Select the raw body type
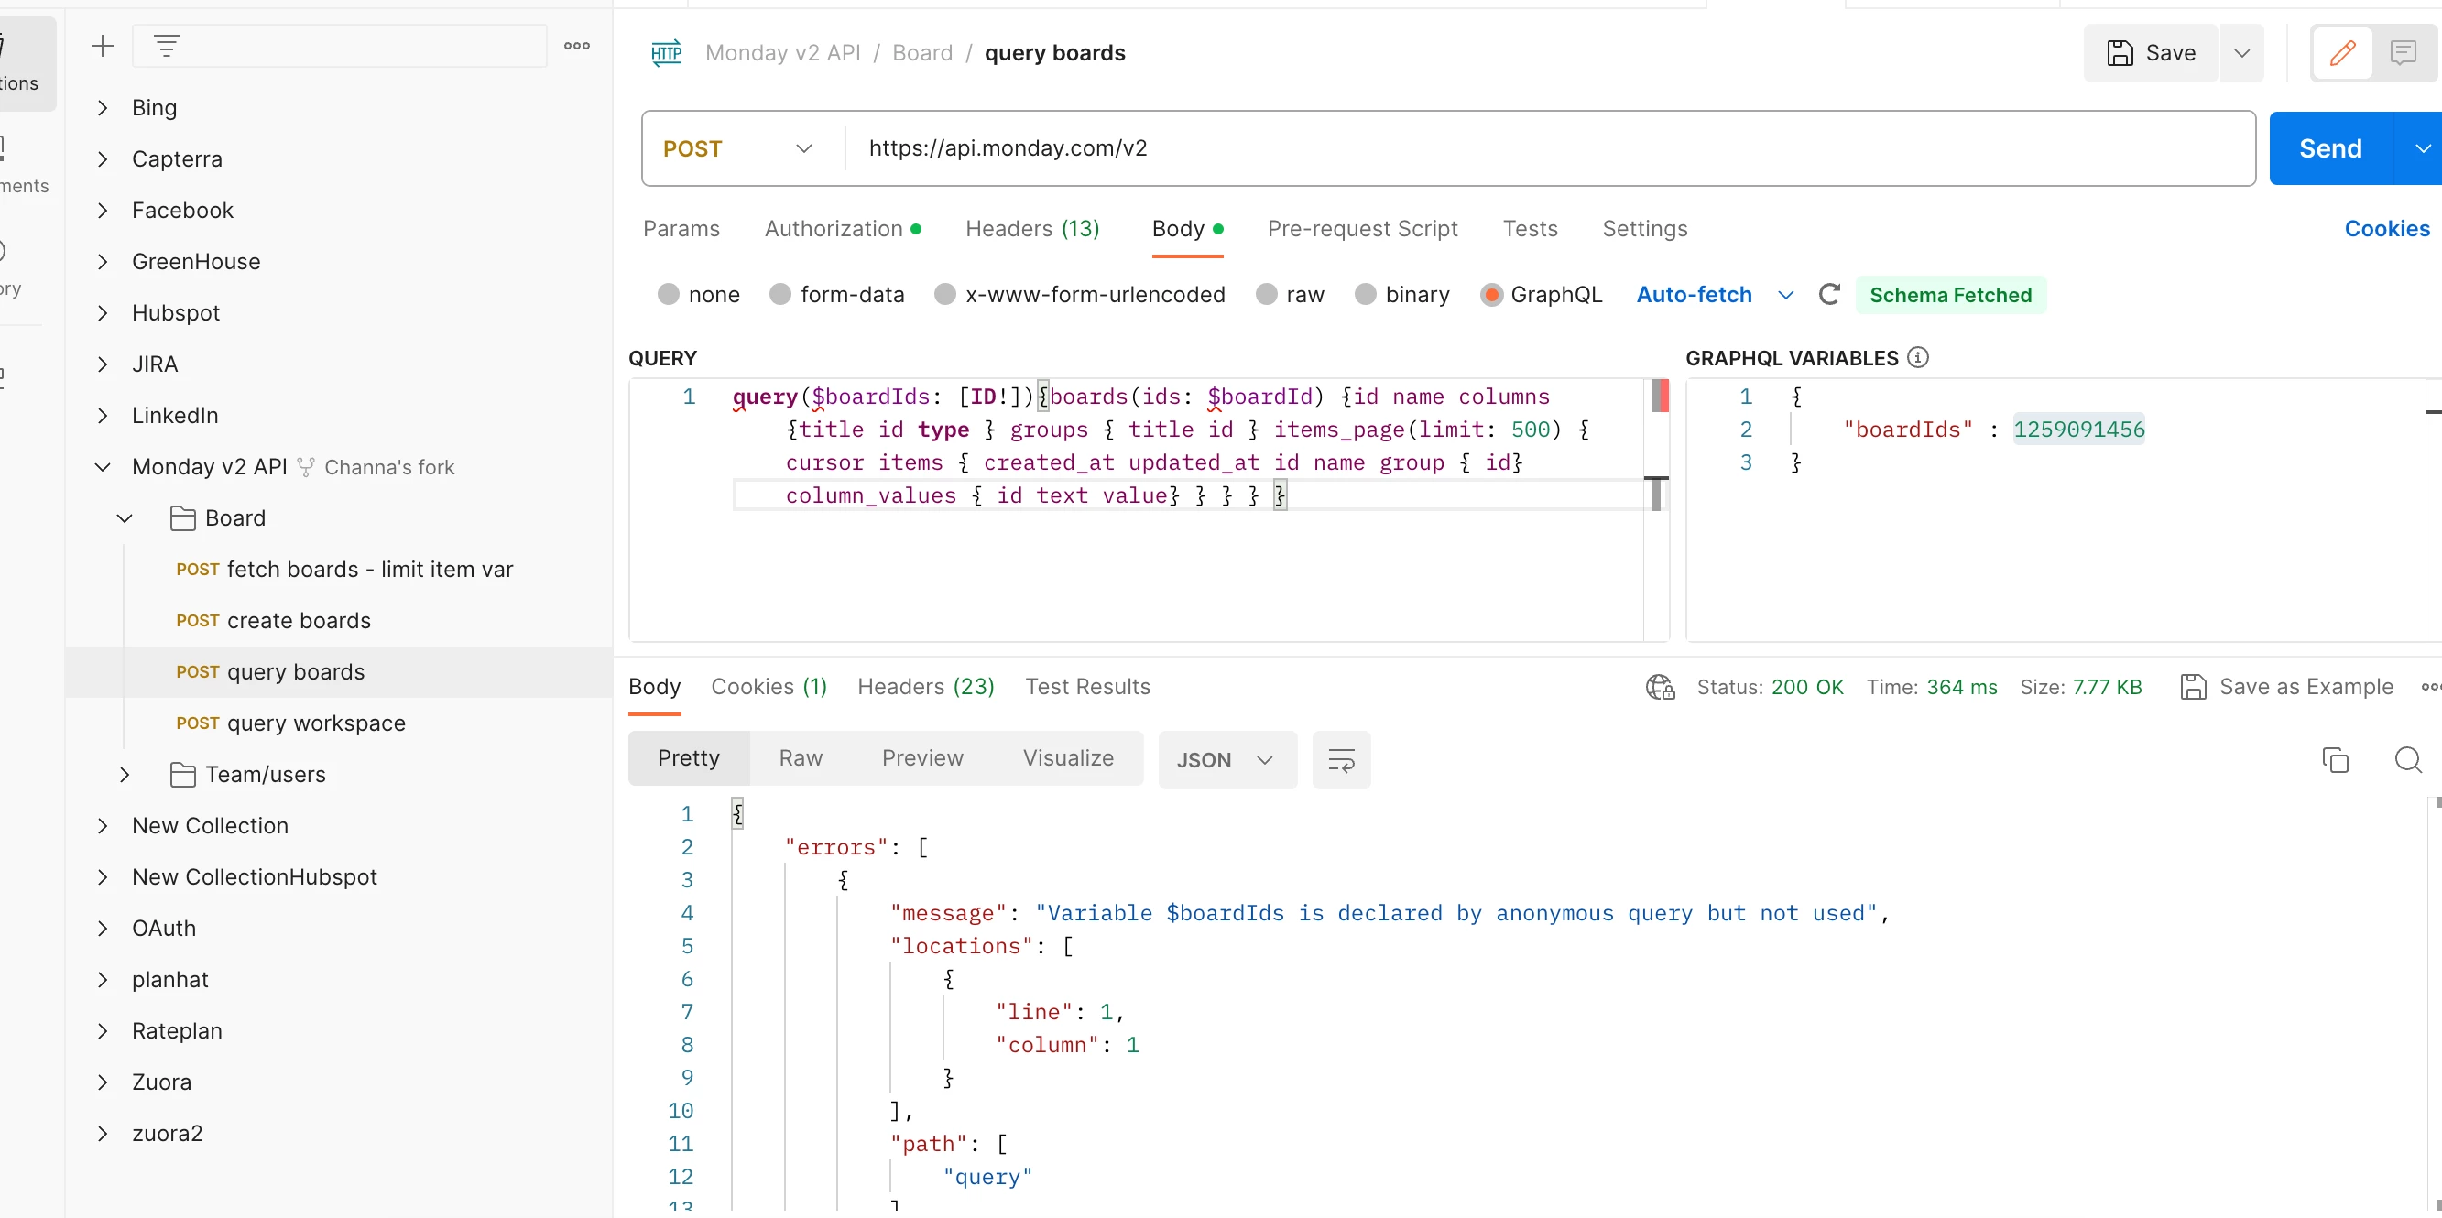2442x1218 pixels. click(1267, 295)
